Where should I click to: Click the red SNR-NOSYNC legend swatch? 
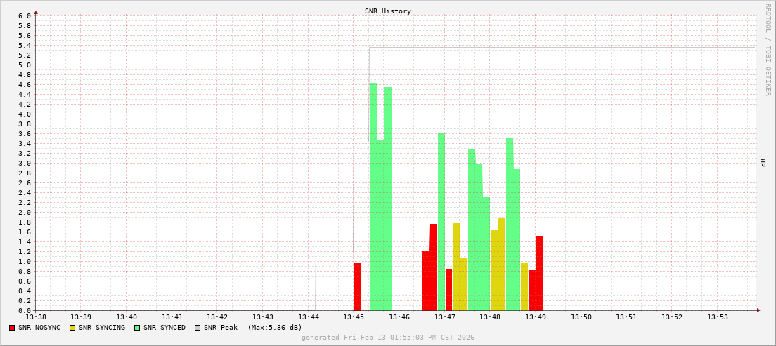(12, 328)
